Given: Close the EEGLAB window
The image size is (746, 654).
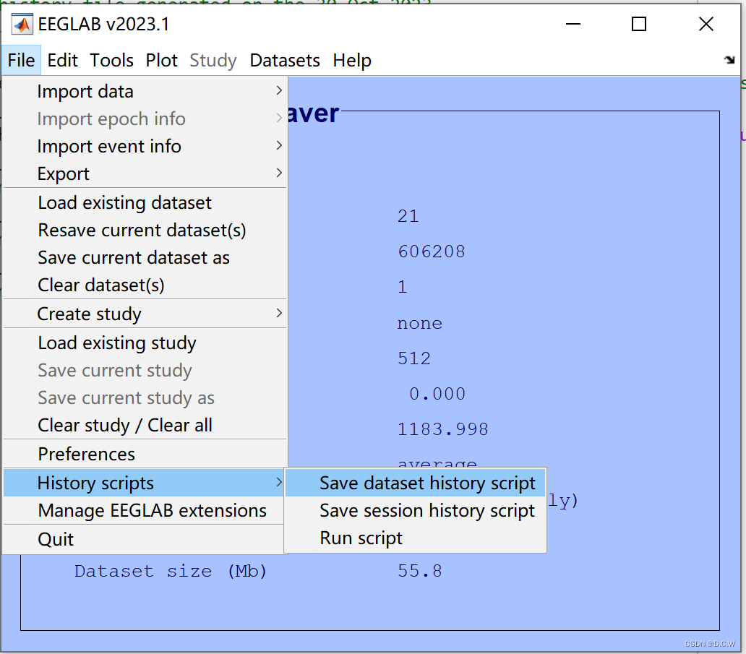Looking at the screenshot, I should (706, 24).
